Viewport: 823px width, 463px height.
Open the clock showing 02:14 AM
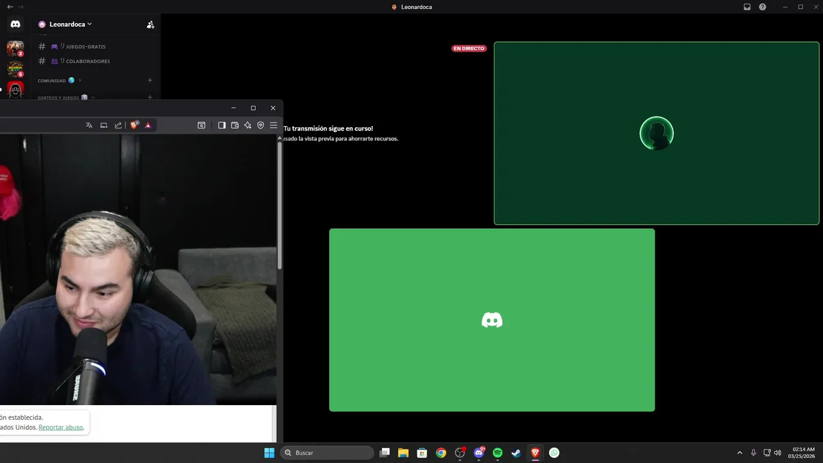(803, 453)
